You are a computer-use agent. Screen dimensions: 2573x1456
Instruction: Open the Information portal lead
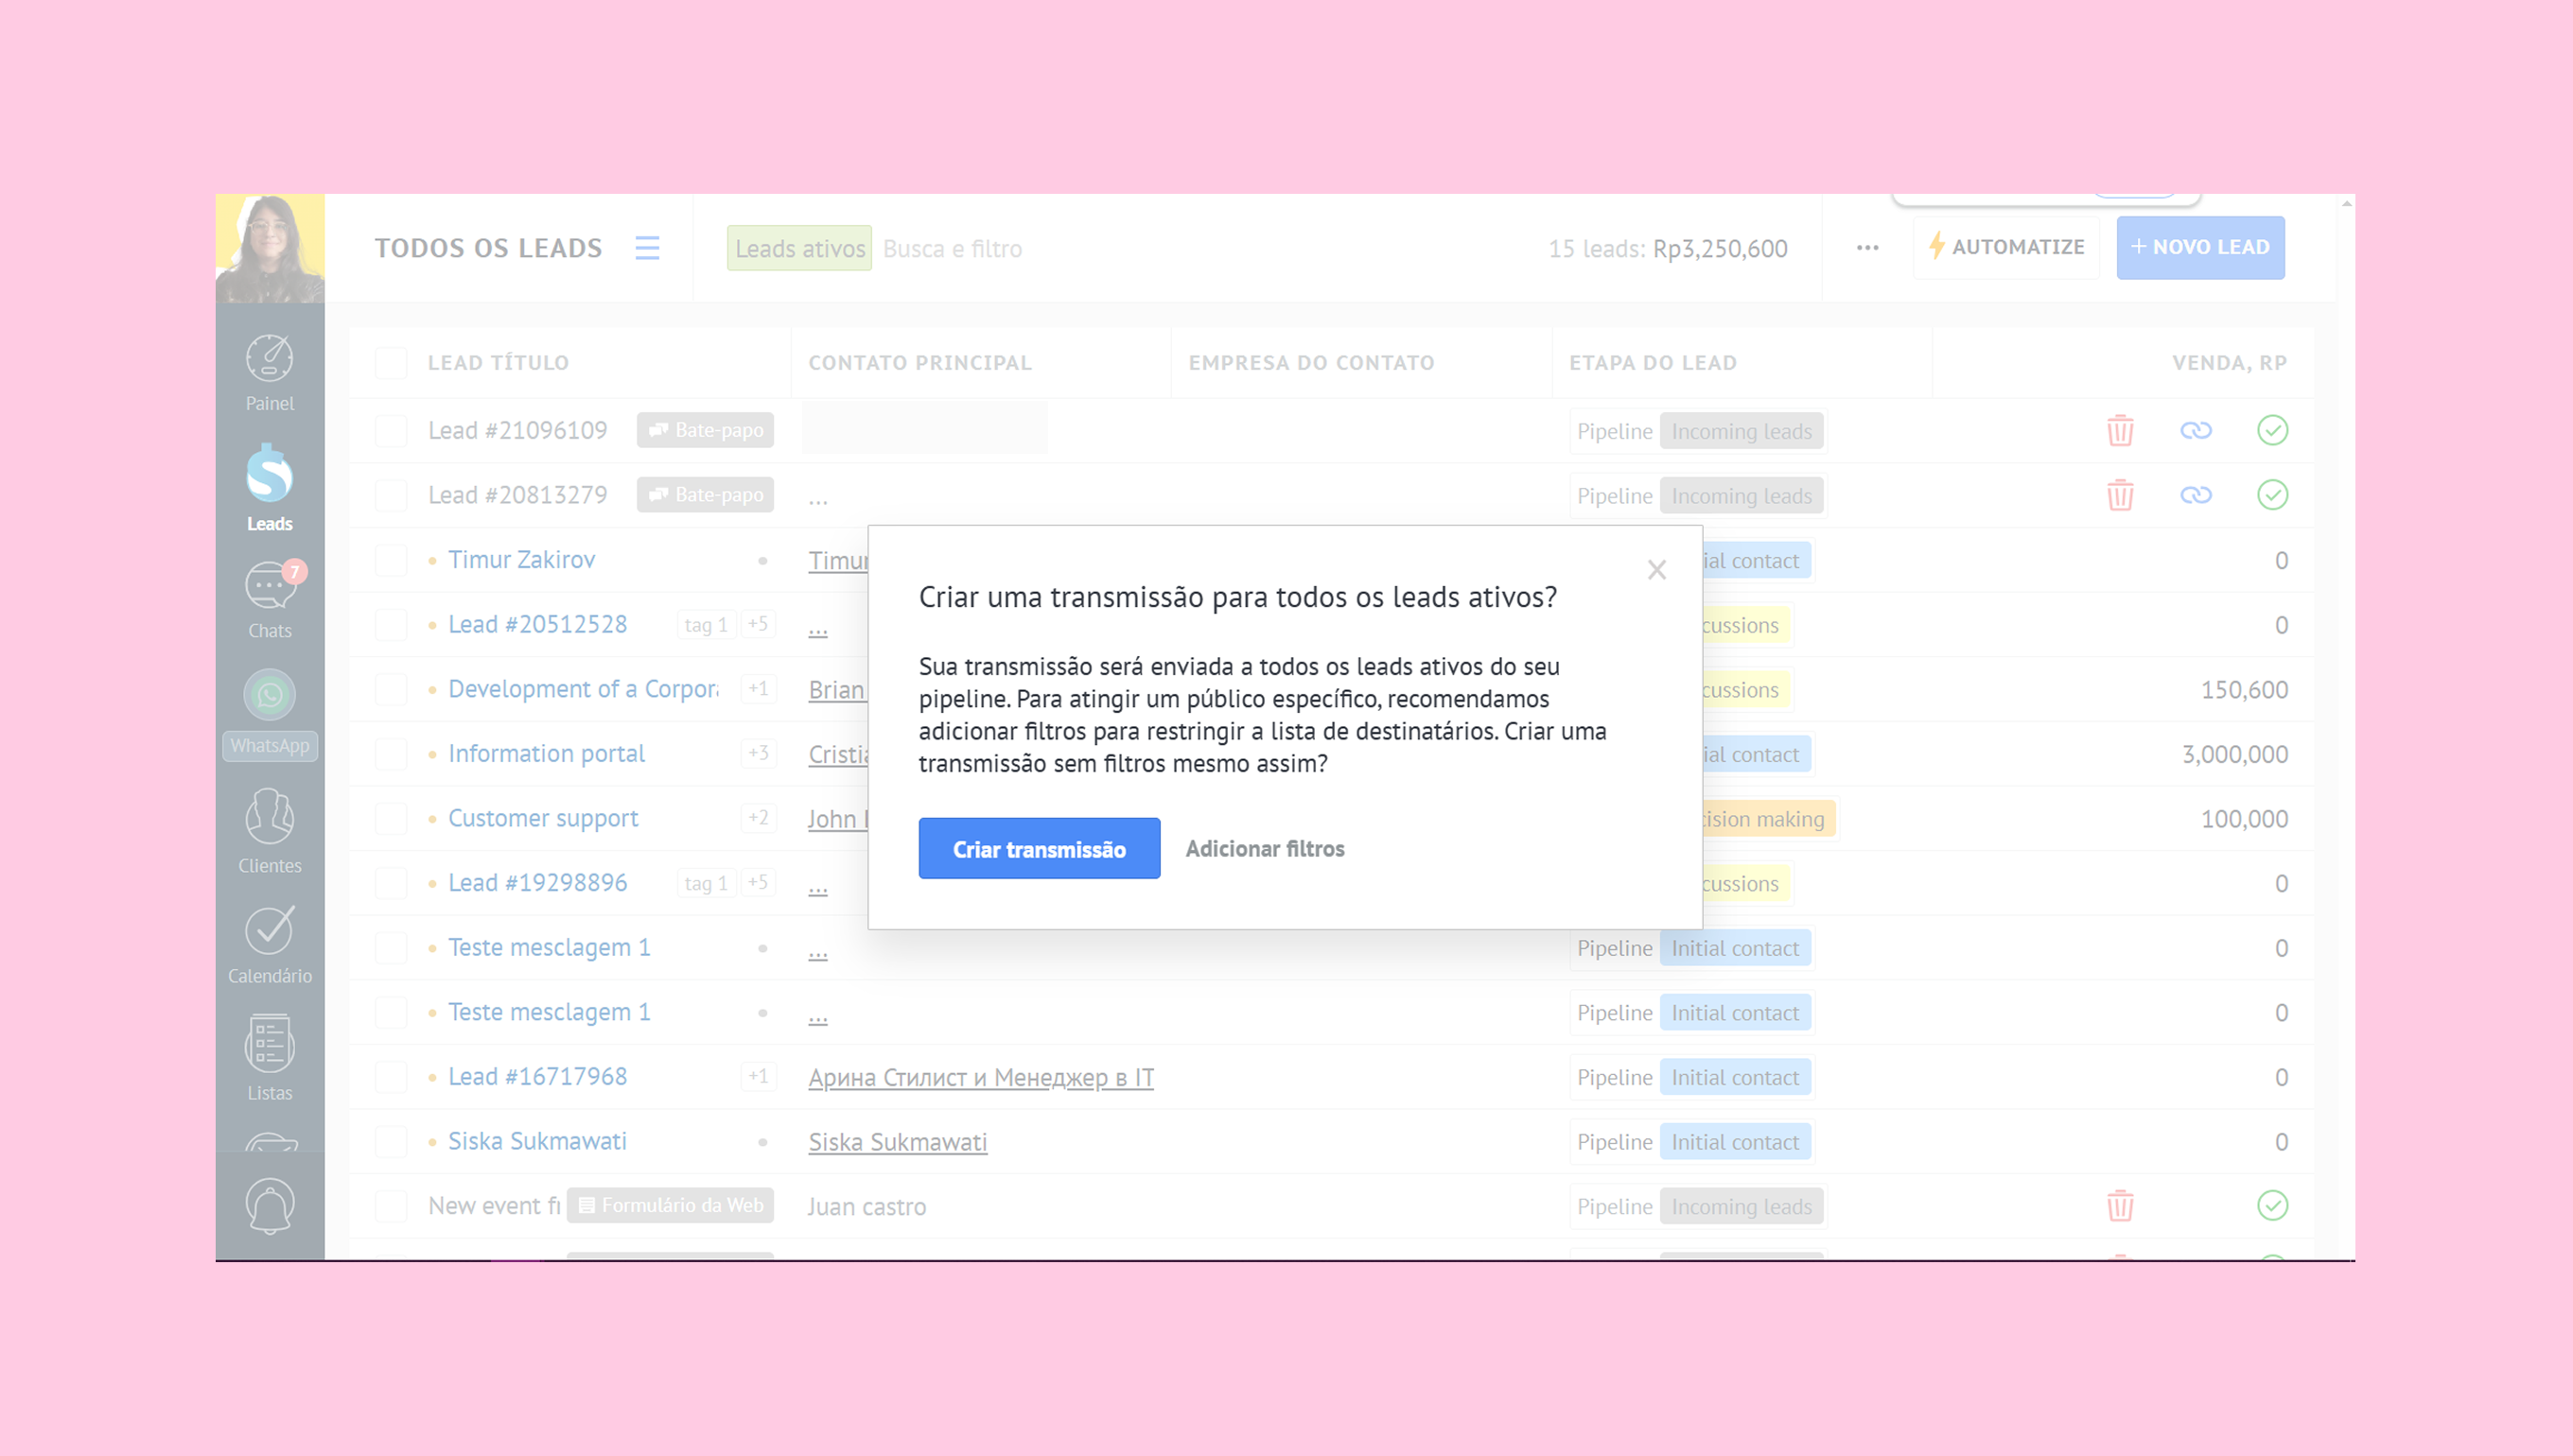(x=546, y=754)
